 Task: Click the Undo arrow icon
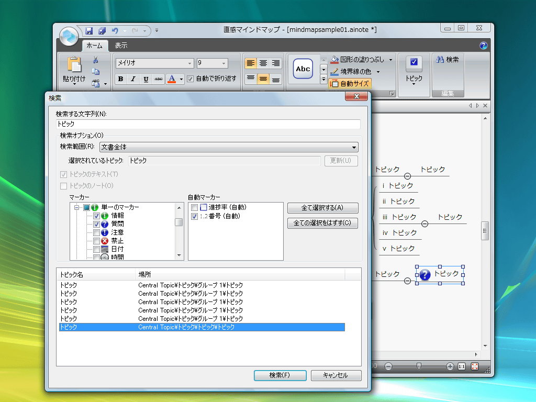(x=115, y=31)
